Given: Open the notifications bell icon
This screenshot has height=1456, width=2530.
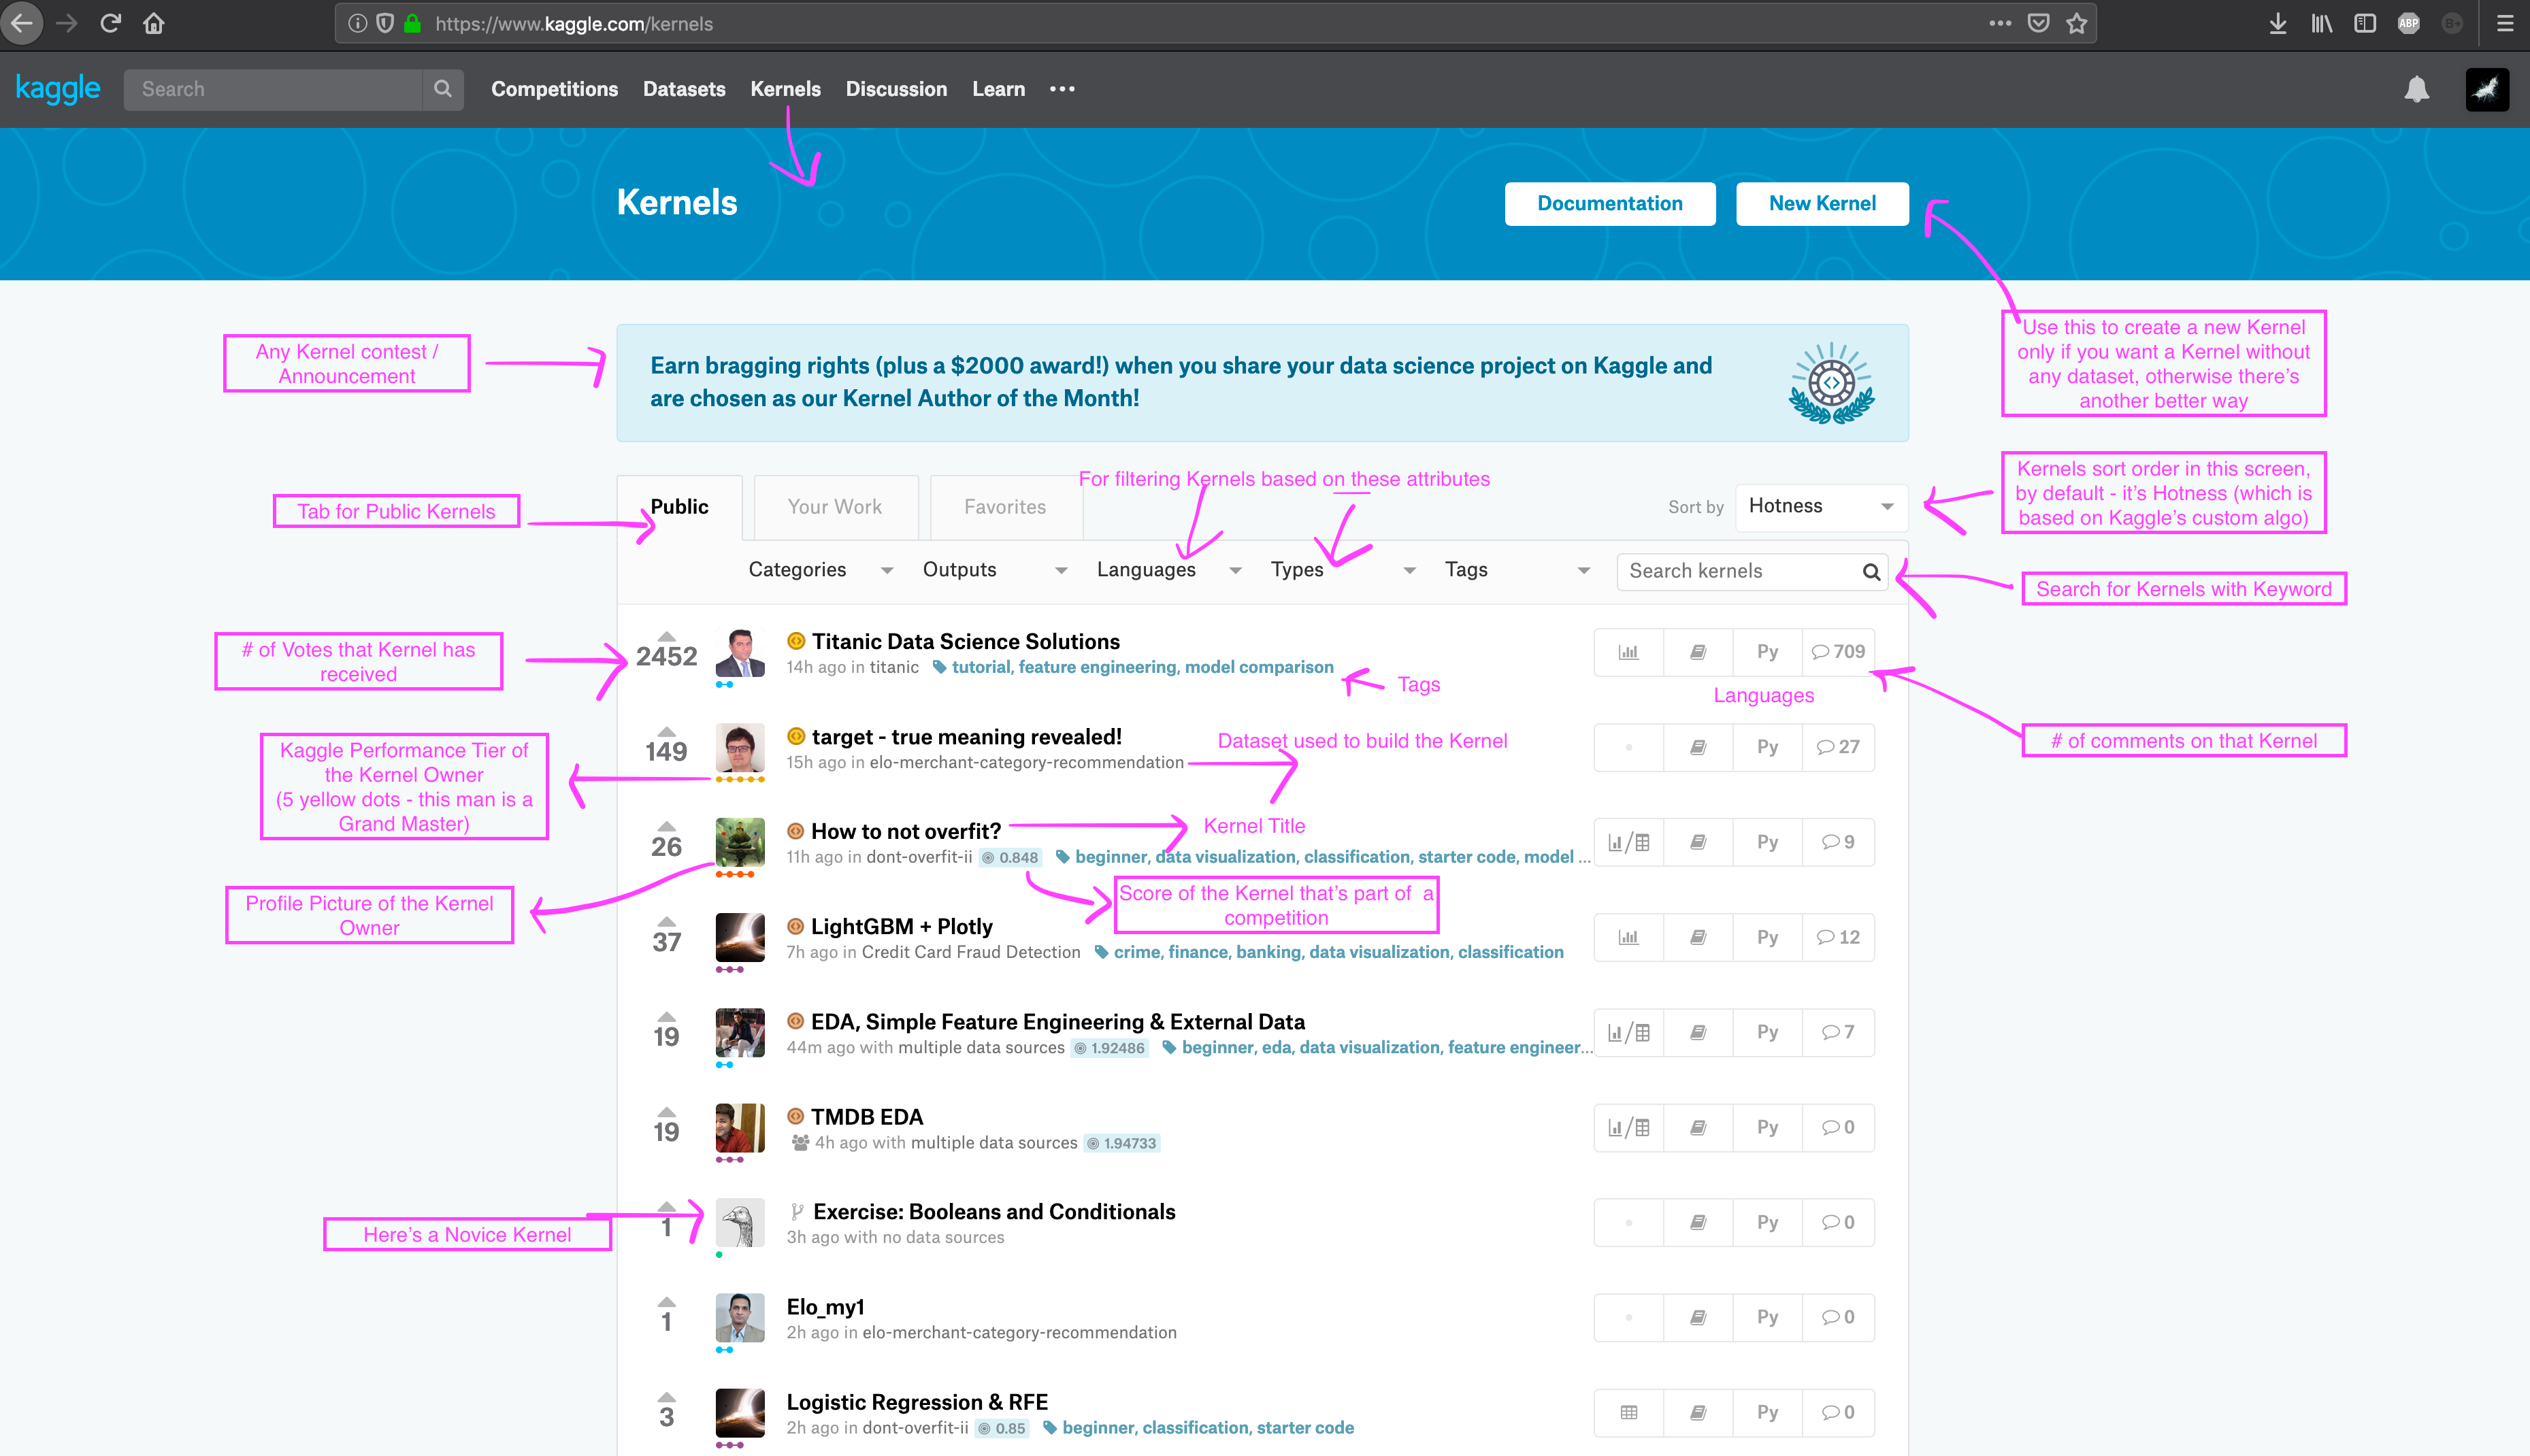Looking at the screenshot, I should [x=2416, y=89].
